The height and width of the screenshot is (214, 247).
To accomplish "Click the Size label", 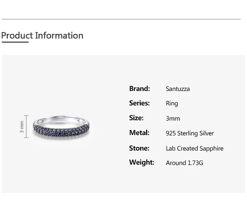I will tap(136, 118).
